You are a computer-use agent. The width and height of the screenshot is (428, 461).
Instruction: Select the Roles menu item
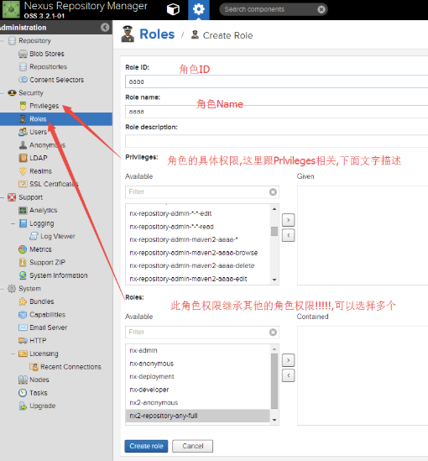tap(56, 119)
